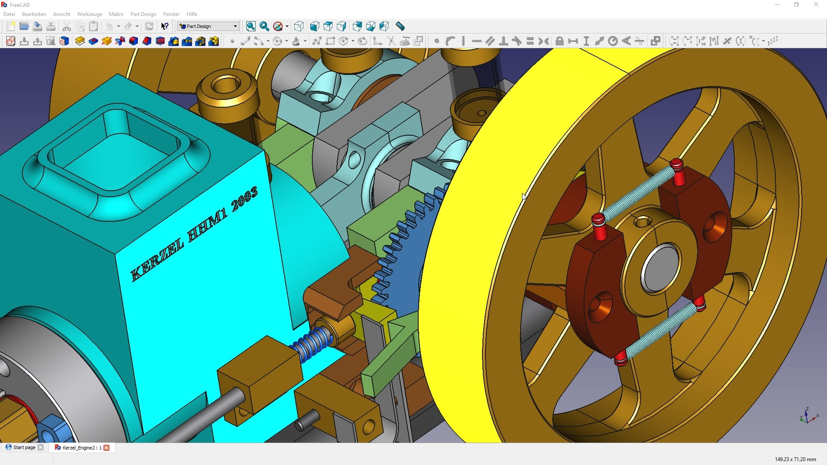827x465 pixels.
Task: Expand the sketcher conic tools dropdown
Action: point(305,41)
